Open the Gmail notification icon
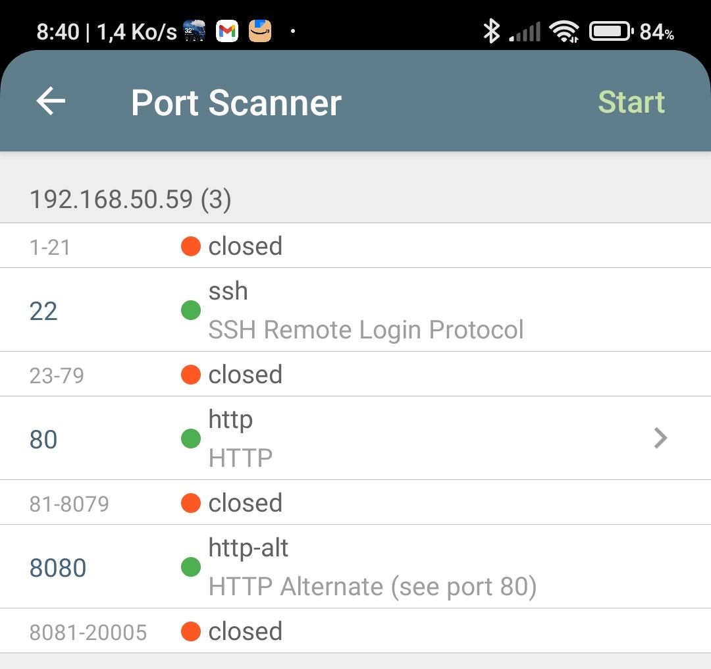The width and height of the screenshot is (711, 669). pyautogui.click(x=227, y=31)
